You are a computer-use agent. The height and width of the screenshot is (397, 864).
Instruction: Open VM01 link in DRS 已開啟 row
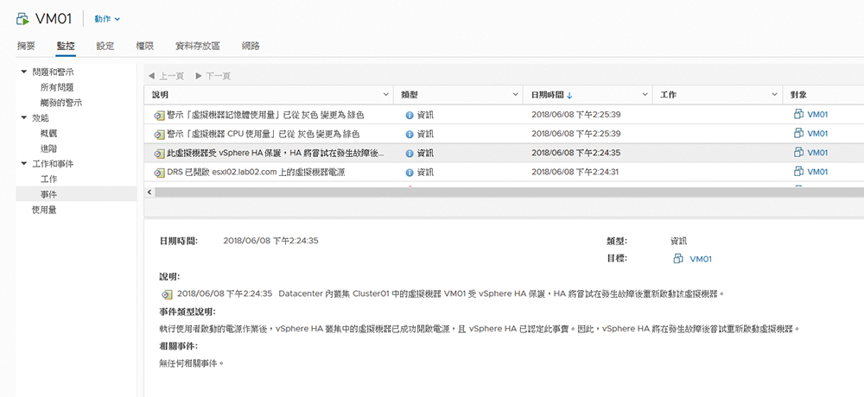(x=817, y=172)
